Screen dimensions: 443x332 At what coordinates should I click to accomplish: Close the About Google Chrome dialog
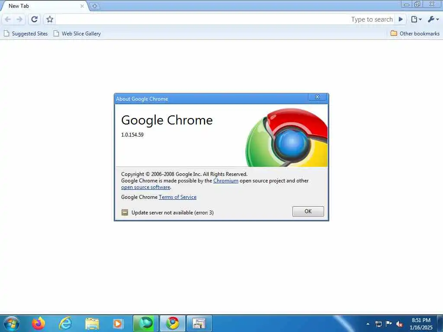(x=317, y=97)
